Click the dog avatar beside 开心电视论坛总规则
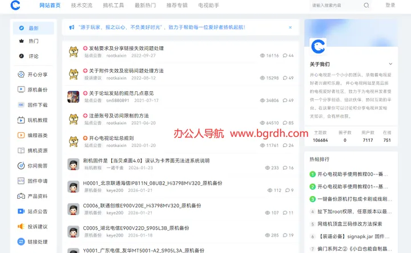The image size is (411, 253). pyautogui.click(x=74, y=142)
